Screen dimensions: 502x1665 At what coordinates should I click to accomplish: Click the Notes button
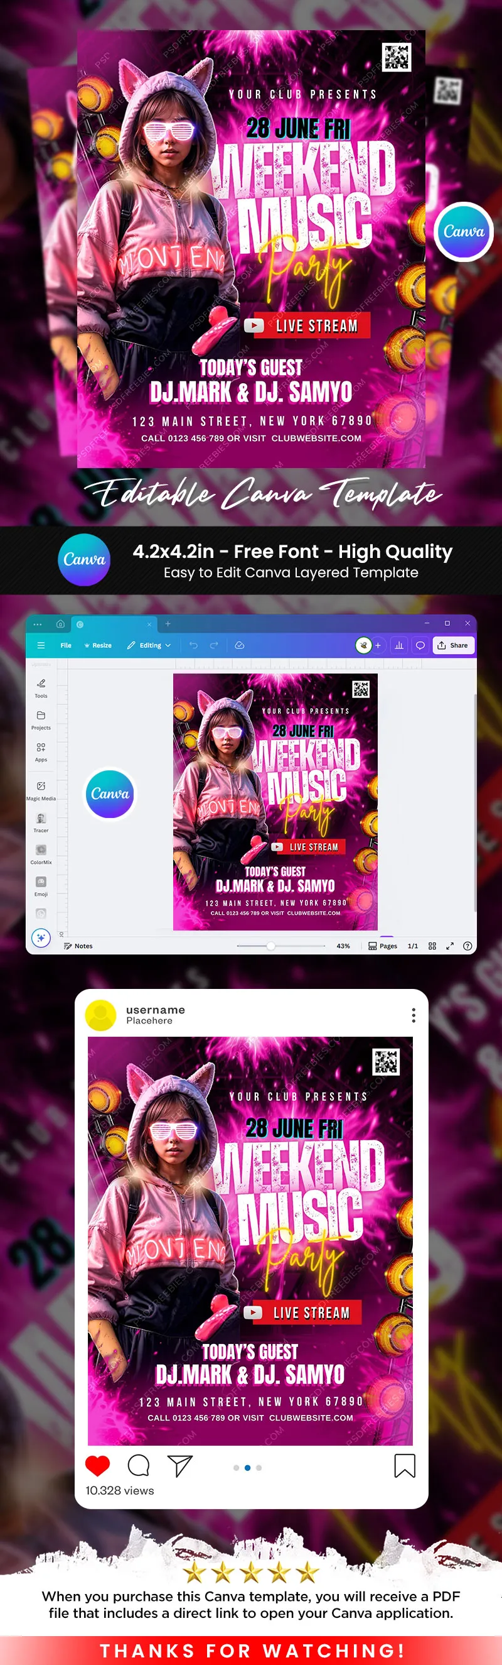pos(78,946)
